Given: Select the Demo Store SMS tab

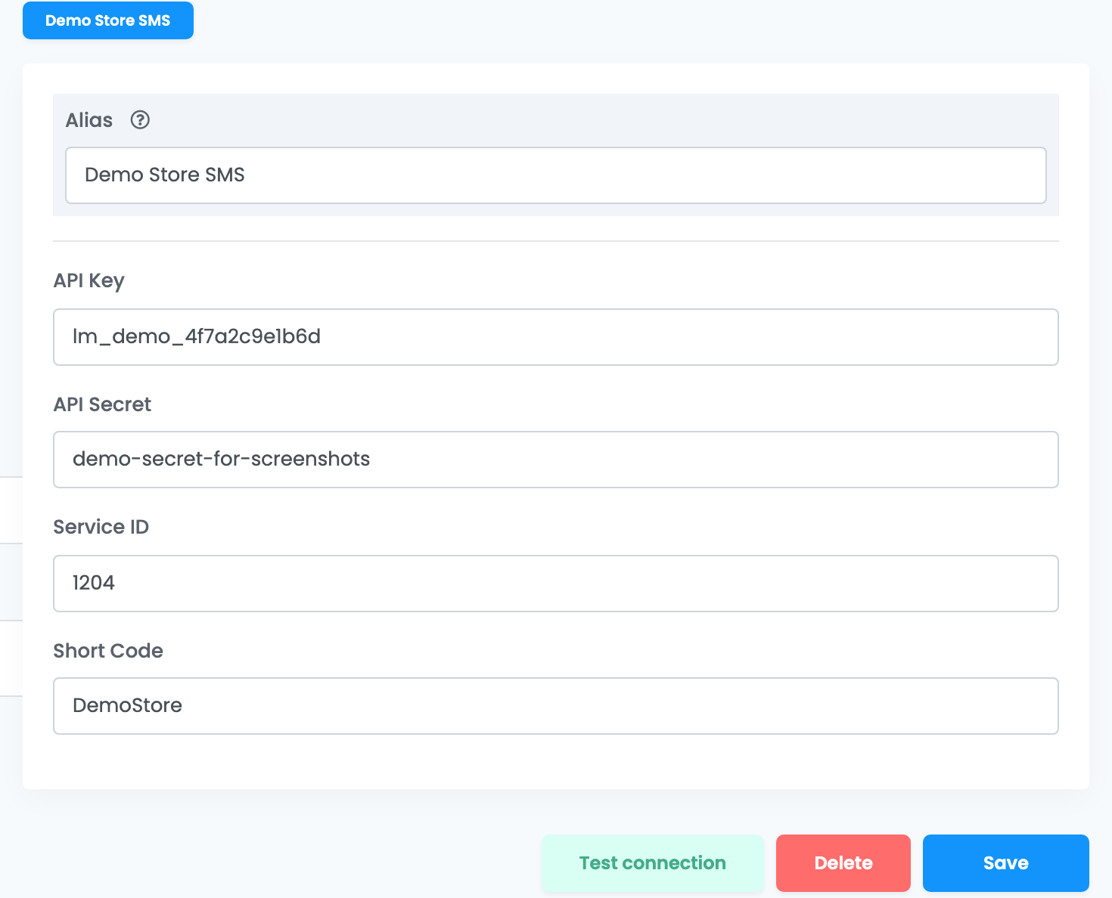Looking at the screenshot, I should [x=108, y=20].
